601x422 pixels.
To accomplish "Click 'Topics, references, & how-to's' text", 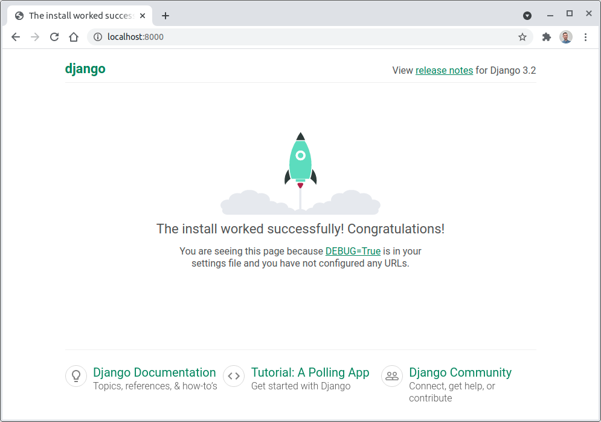I will click(155, 386).
